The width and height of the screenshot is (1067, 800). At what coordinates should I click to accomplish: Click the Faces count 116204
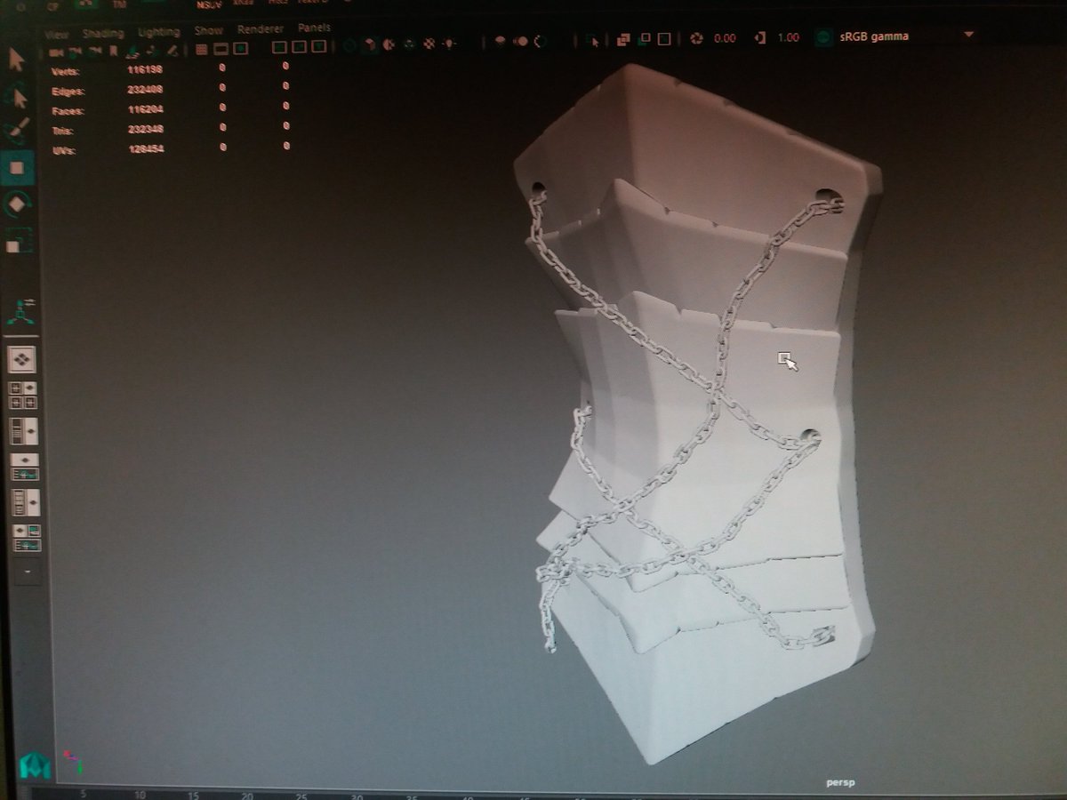(144, 111)
